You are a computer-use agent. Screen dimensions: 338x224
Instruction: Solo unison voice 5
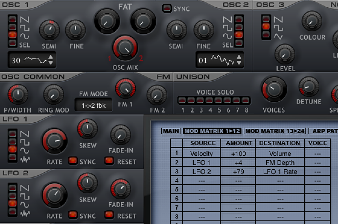(x=218, y=100)
